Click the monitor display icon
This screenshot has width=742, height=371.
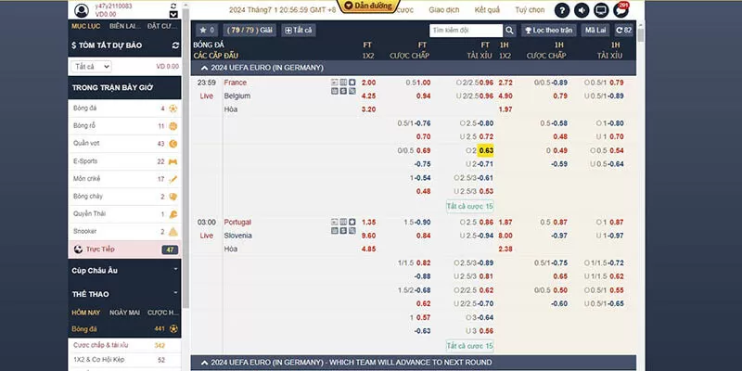point(601,10)
